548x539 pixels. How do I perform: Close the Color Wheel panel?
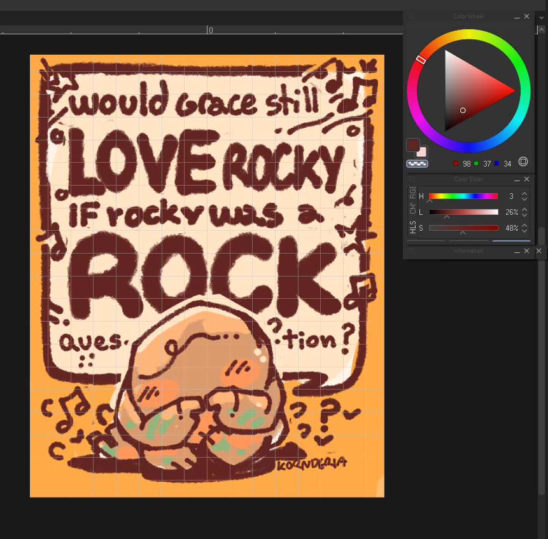tap(527, 17)
